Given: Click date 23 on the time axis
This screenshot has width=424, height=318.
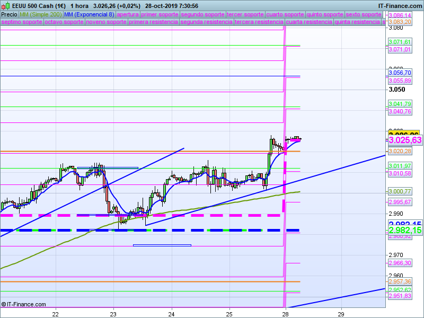Looking at the screenshot, I should click(x=113, y=314).
